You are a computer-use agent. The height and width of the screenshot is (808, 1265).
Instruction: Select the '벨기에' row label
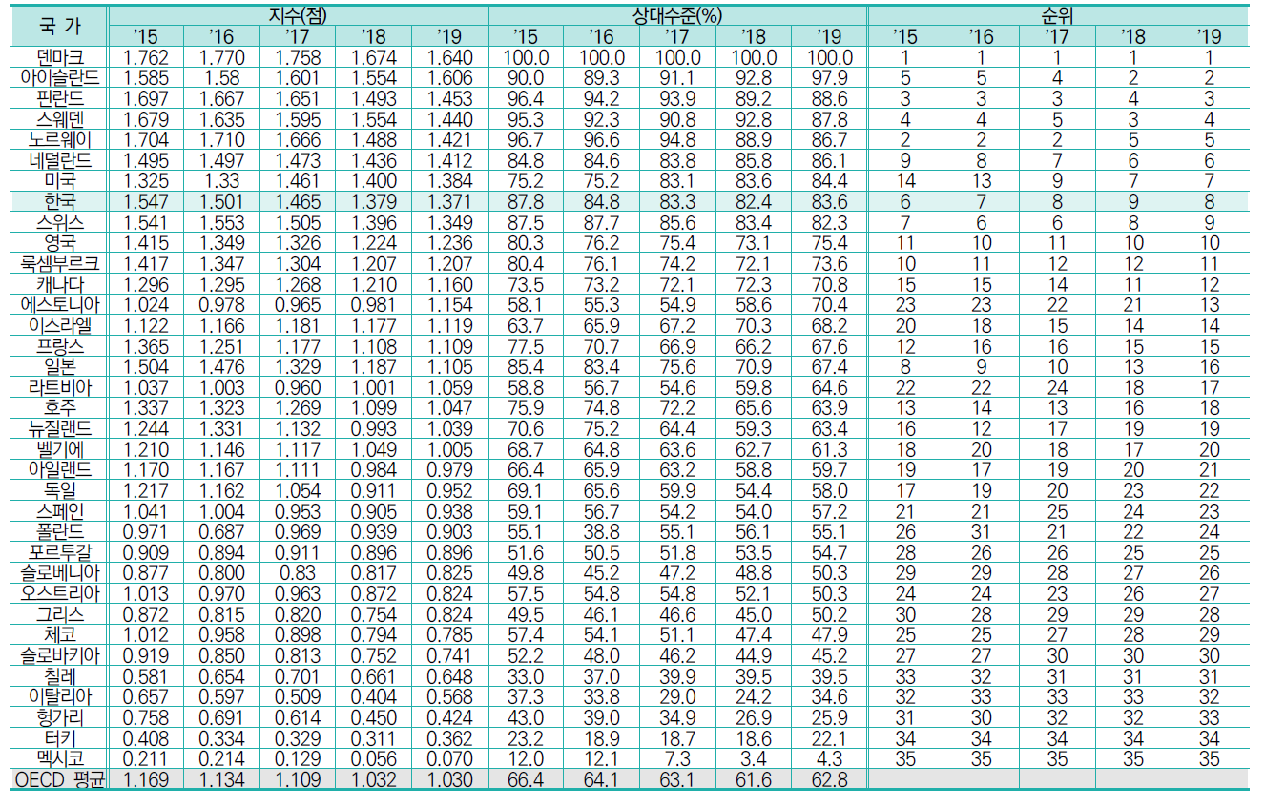60,450
